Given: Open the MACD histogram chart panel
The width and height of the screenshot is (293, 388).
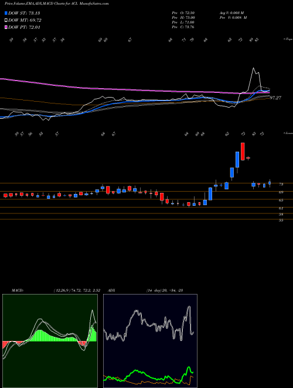Looking at the screenshot, I should (50, 341).
